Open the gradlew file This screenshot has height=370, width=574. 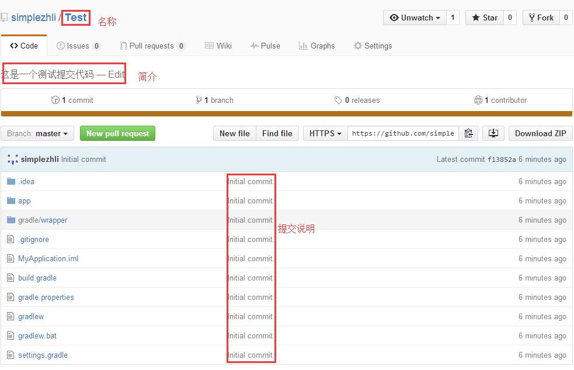tap(31, 316)
